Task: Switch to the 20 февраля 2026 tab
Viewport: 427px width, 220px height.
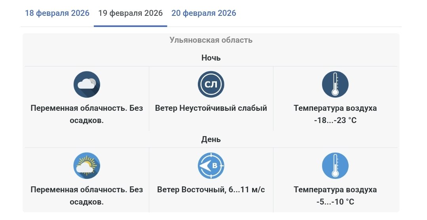Action: pos(203,13)
